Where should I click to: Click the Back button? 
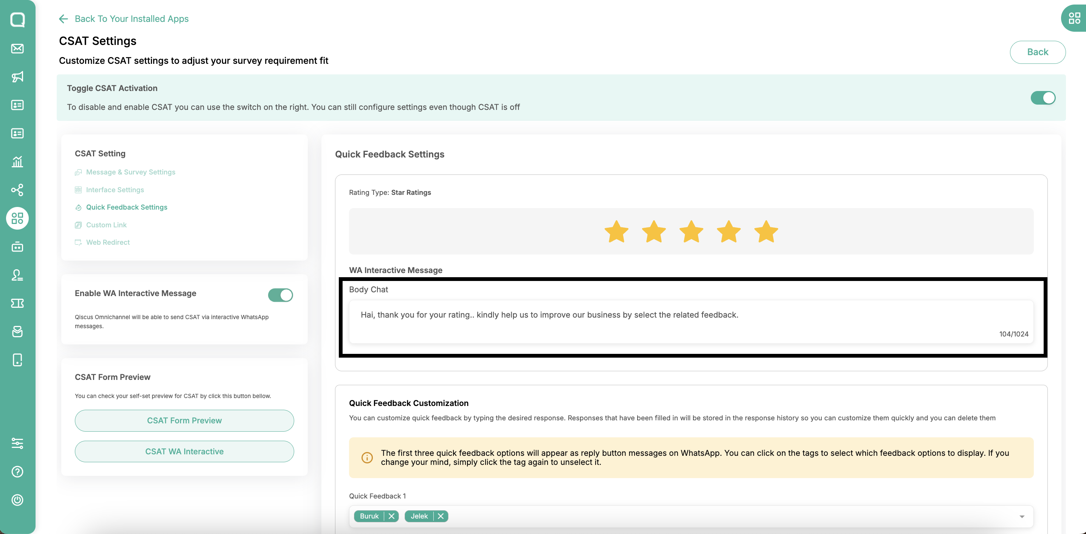[1037, 52]
